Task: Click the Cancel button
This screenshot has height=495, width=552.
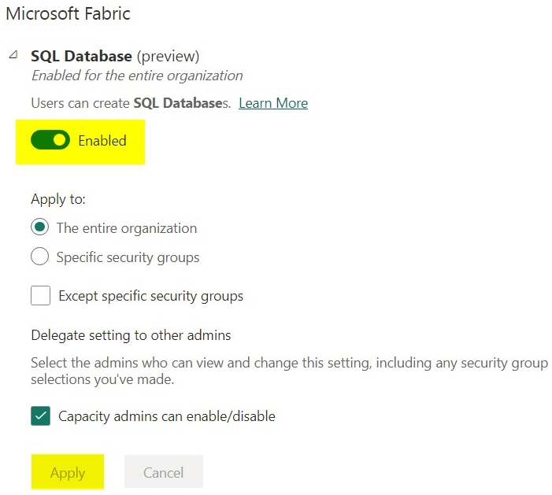Action: click(x=163, y=472)
